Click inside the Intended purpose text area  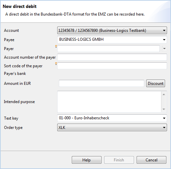click(x=109, y=102)
